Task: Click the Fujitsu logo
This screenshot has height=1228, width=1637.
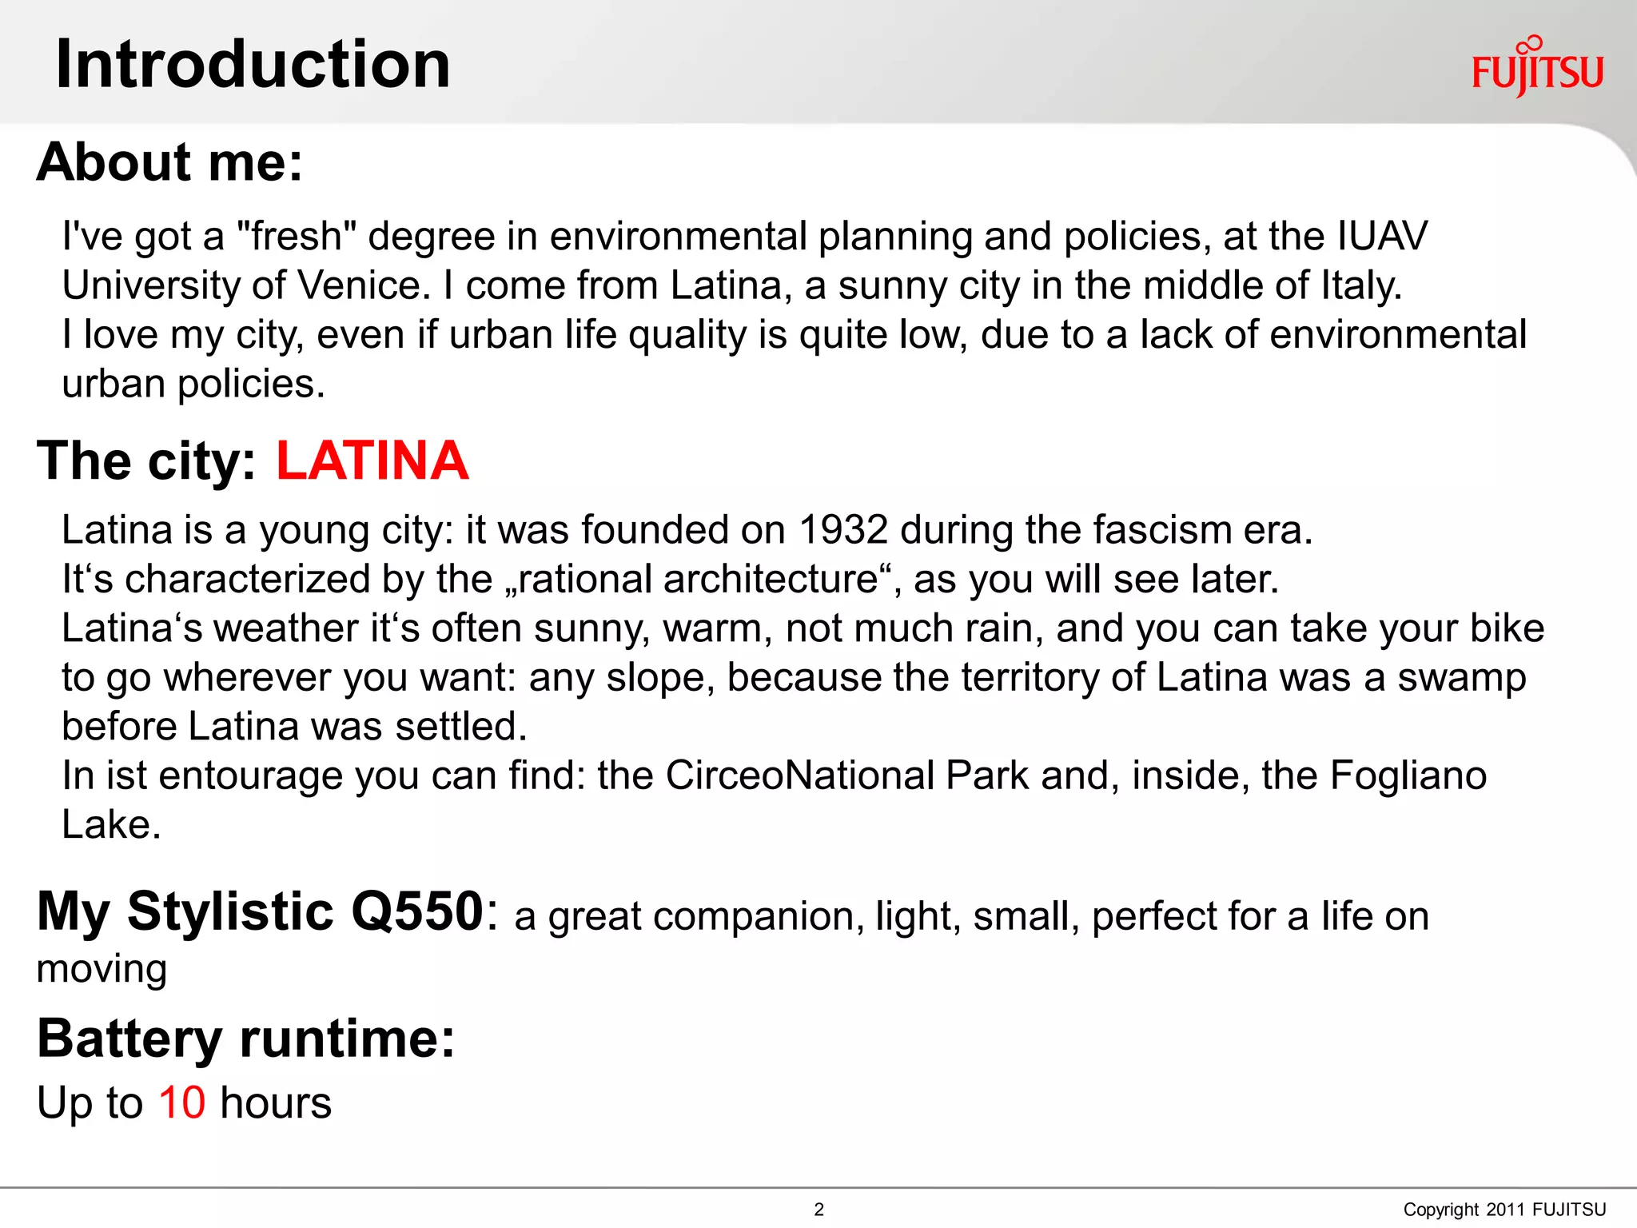Action: [x=1536, y=69]
